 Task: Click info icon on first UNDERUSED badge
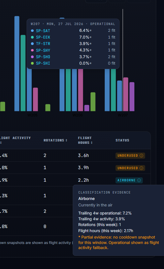[141, 156]
